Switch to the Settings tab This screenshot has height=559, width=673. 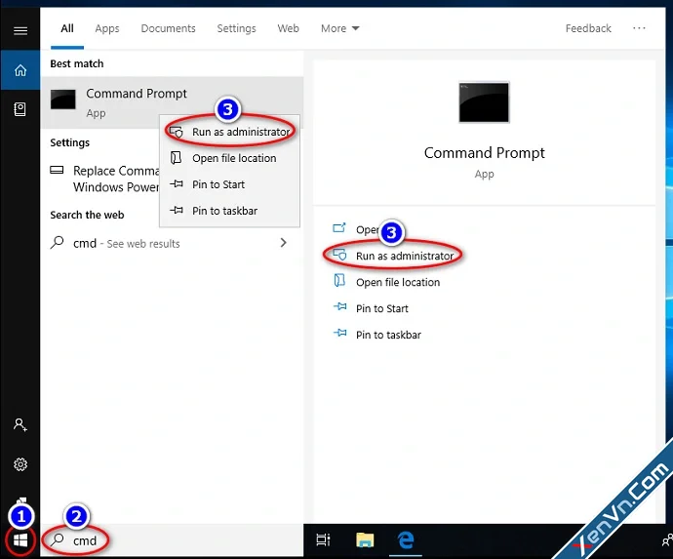[x=236, y=28]
